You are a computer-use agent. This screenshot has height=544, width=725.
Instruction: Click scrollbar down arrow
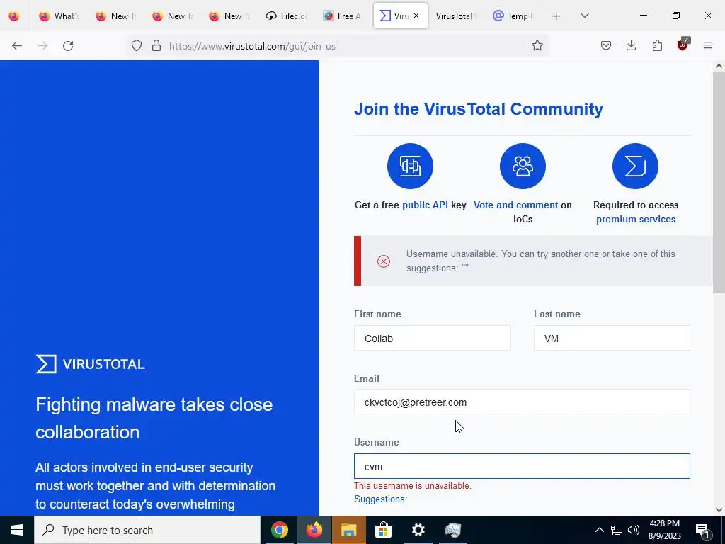(719, 510)
